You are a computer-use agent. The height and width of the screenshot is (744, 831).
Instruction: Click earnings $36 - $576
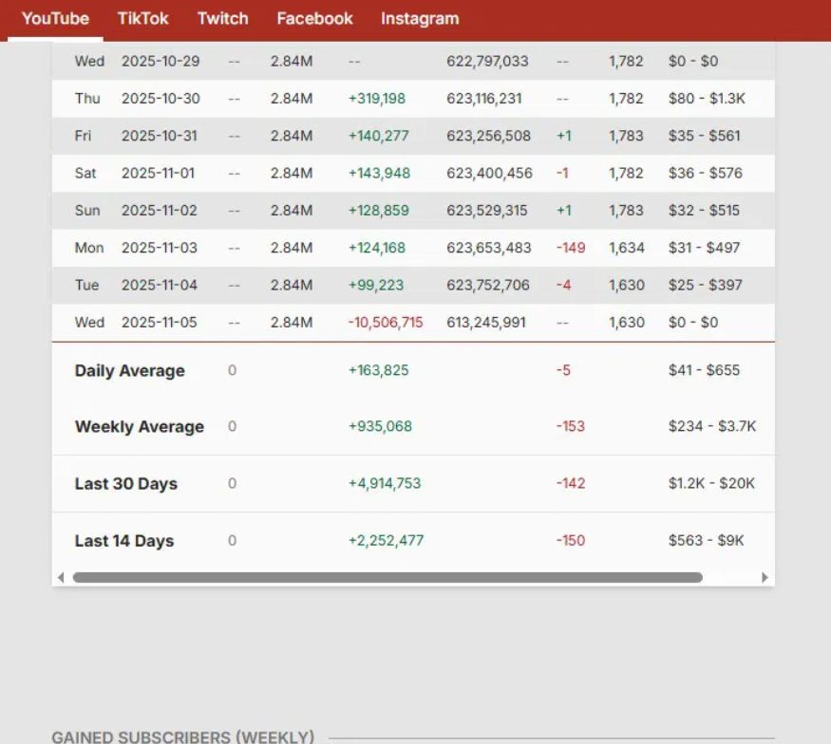pyautogui.click(x=705, y=173)
